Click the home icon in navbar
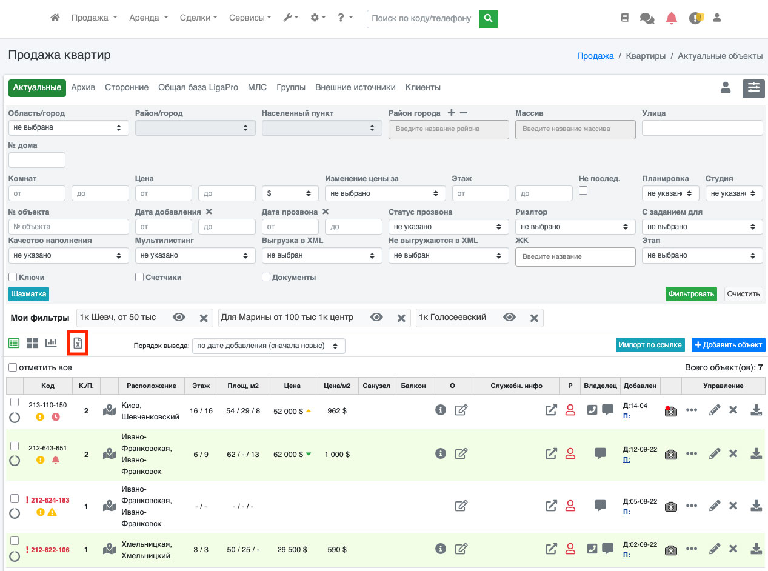This screenshot has width=768, height=571. coord(55,18)
